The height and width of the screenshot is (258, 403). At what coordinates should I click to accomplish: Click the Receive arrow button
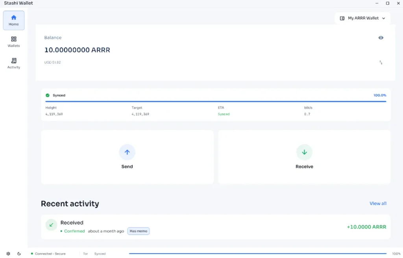coord(304,152)
